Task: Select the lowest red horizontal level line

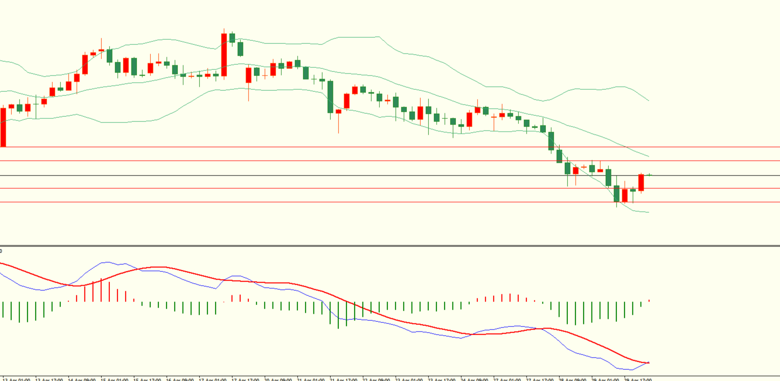Action: [x=358, y=202]
